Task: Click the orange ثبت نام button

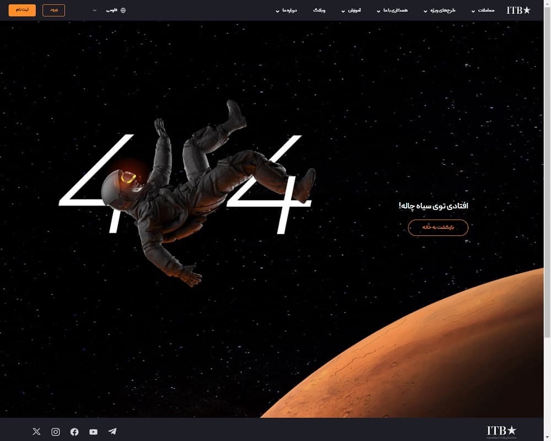Action: click(x=22, y=10)
